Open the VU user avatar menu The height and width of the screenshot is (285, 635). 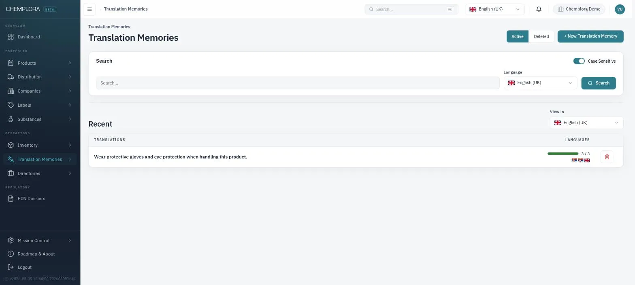tap(620, 9)
